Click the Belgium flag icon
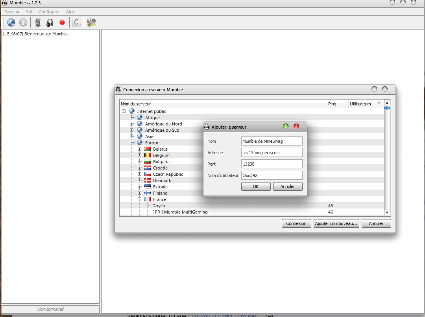 point(148,155)
